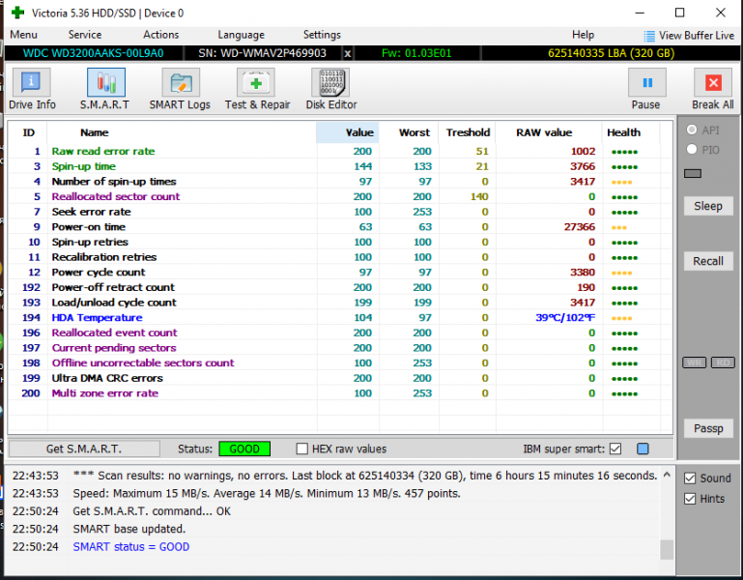Screen dimensions: 743x580
Task: Uncheck the Hints option
Action: coord(690,499)
